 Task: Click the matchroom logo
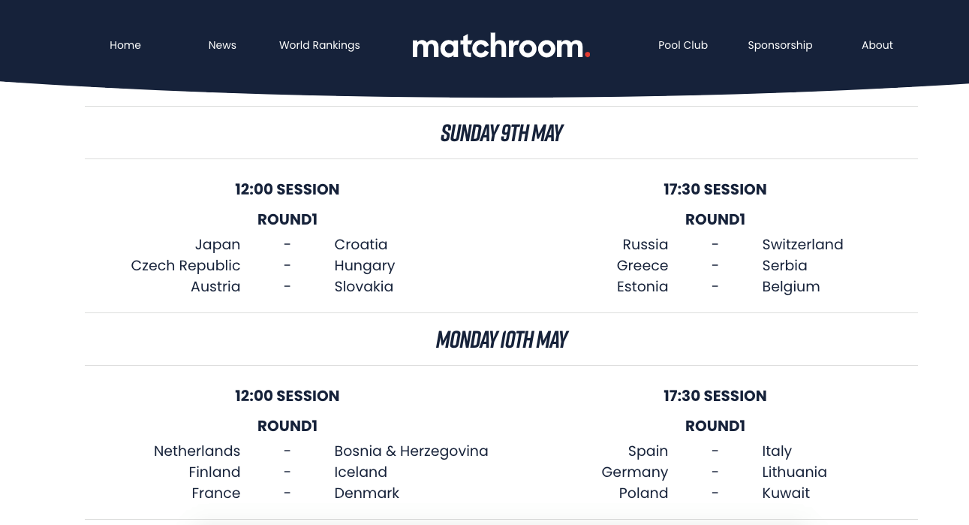pyautogui.click(x=501, y=46)
